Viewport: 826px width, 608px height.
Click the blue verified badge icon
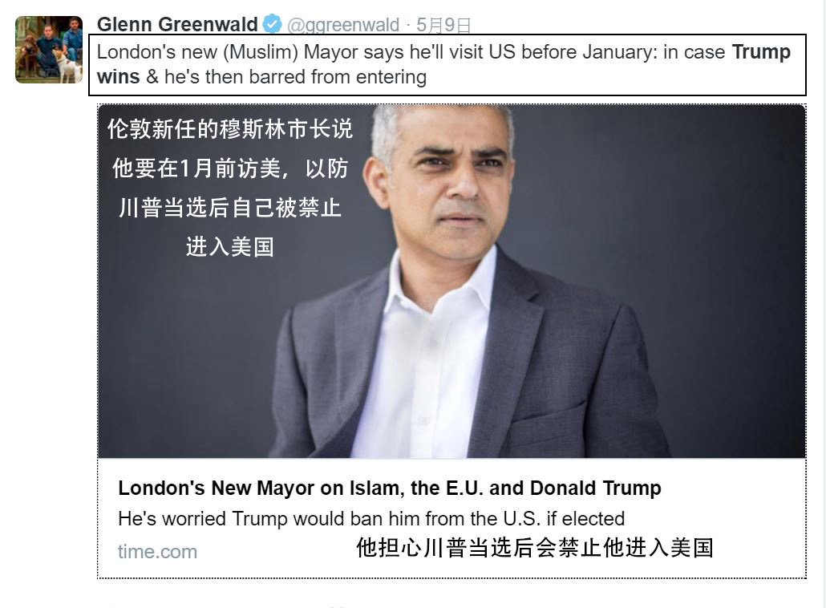(x=273, y=24)
